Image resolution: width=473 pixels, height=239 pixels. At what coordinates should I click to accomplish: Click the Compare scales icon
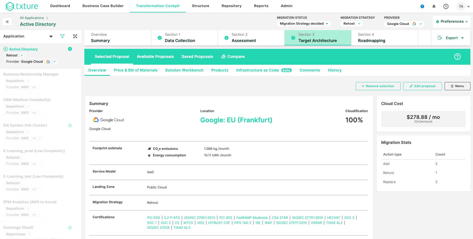[223, 56]
